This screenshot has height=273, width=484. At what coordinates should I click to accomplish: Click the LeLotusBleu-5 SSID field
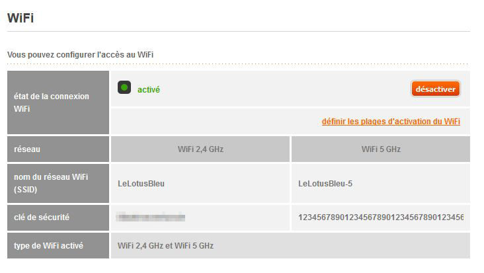pyautogui.click(x=381, y=184)
